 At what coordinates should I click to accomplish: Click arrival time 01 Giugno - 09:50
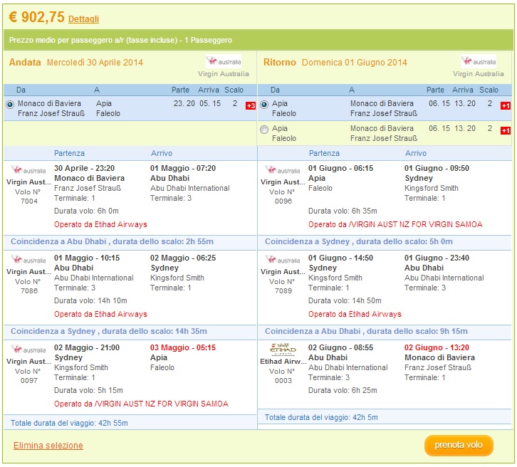click(x=437, y=168)
